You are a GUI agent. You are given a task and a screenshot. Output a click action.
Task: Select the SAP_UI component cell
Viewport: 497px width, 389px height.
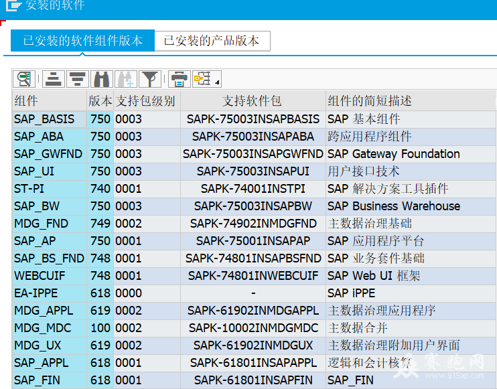50,171
